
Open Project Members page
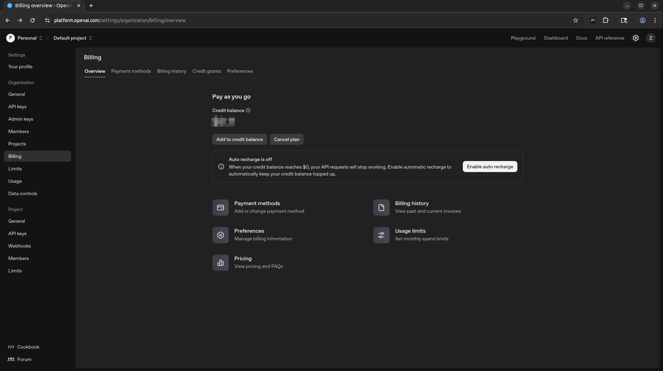38,258
